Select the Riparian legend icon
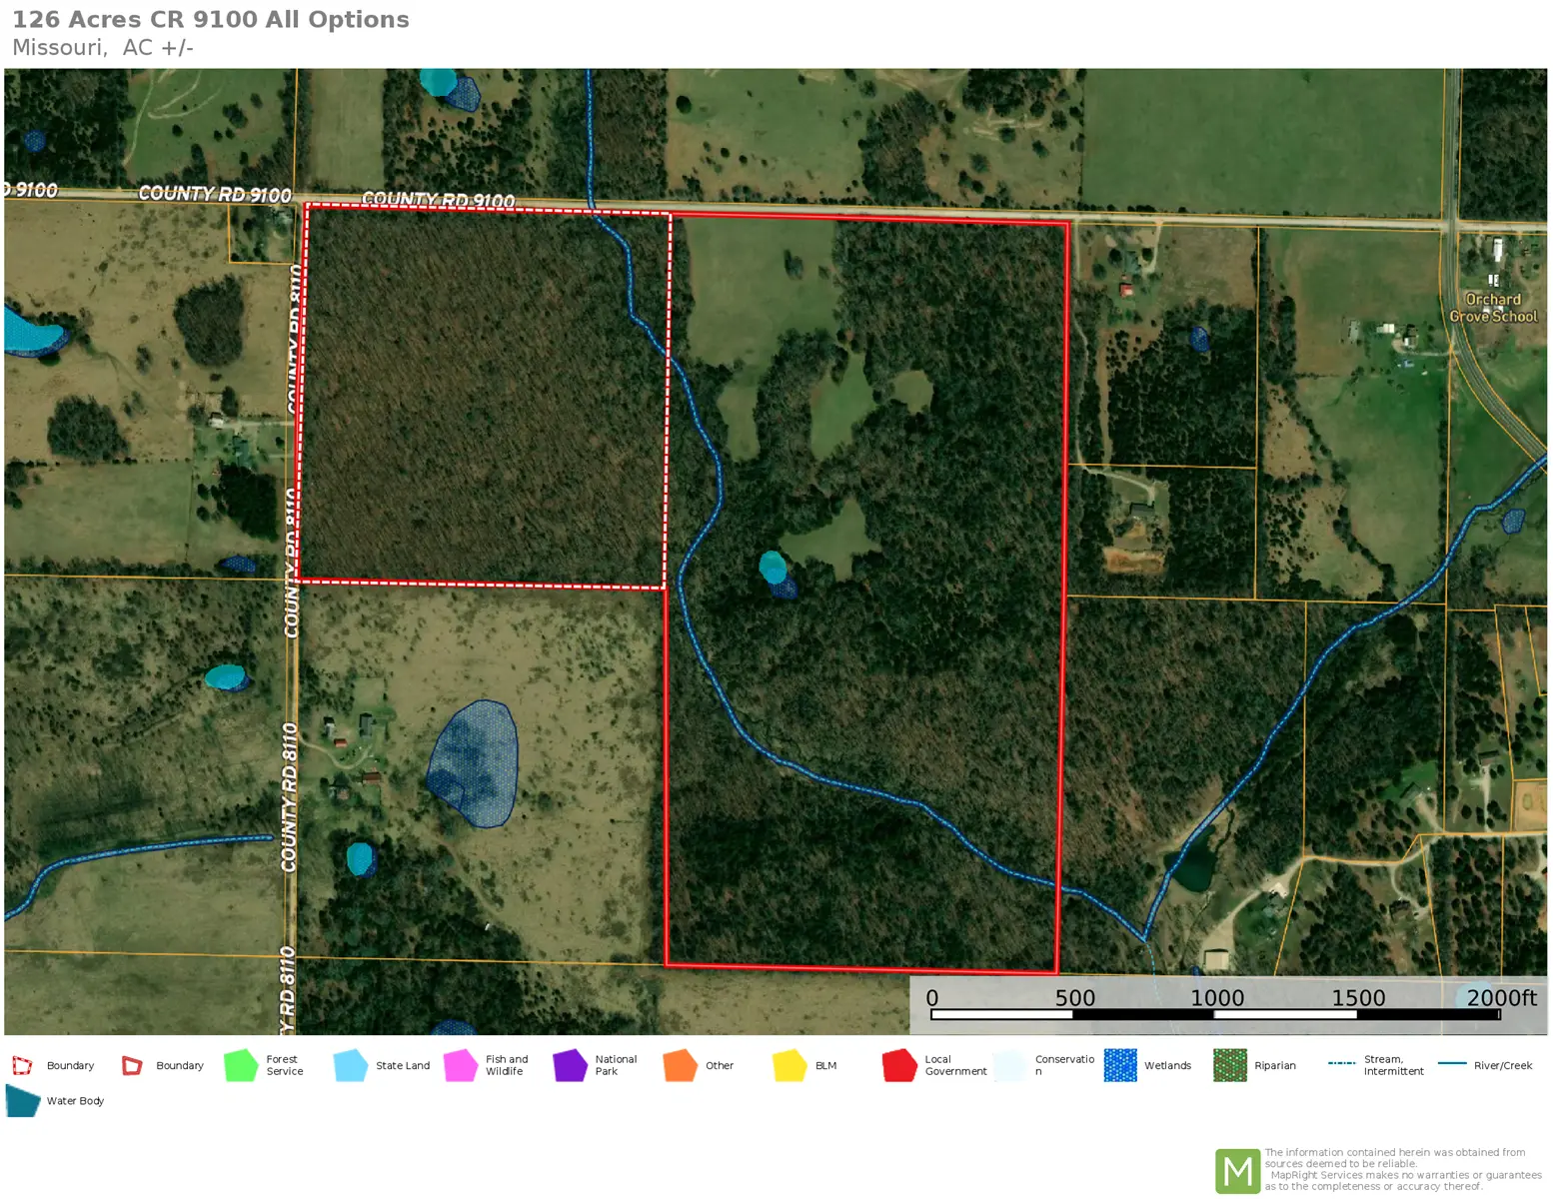 coord(1230,1065)
